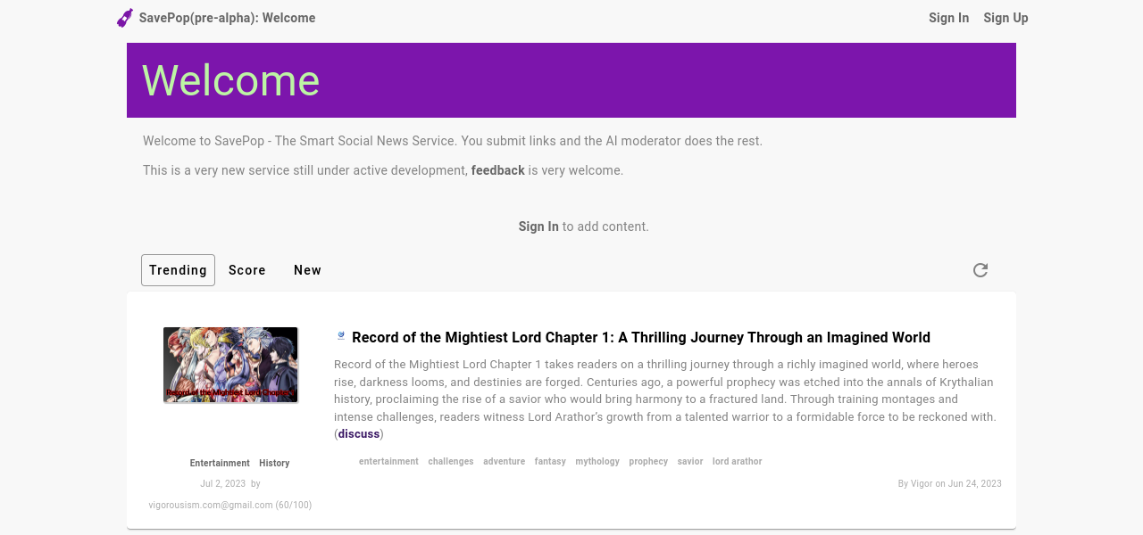Open the feedback link

[x=497, y=170]
